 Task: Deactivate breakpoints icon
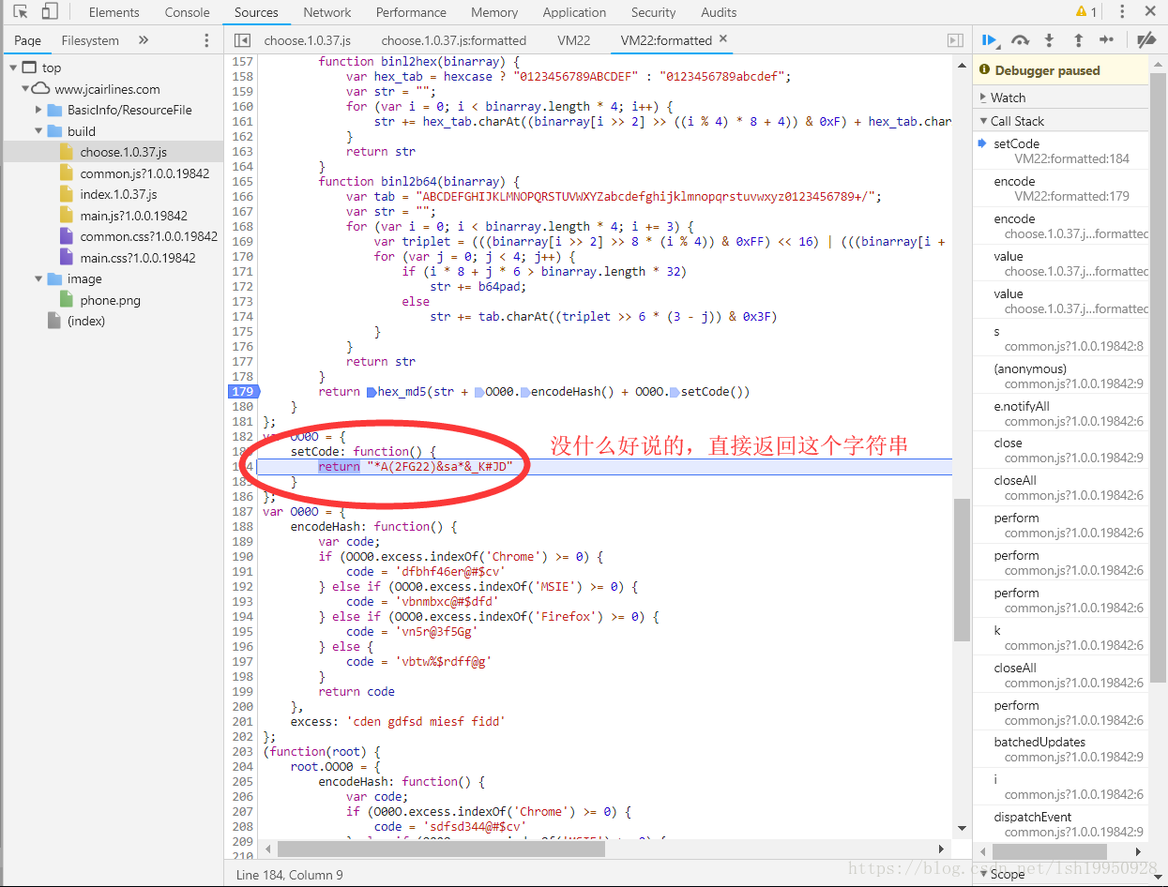click(x=1145, y=40)
